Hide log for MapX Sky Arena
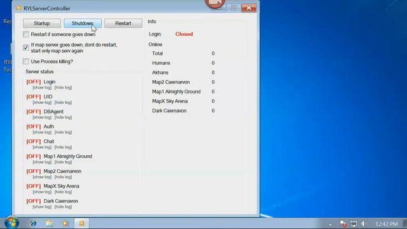The width and height of the screenshot is (407, 229). pyautogui.click(x=63, y=192)
